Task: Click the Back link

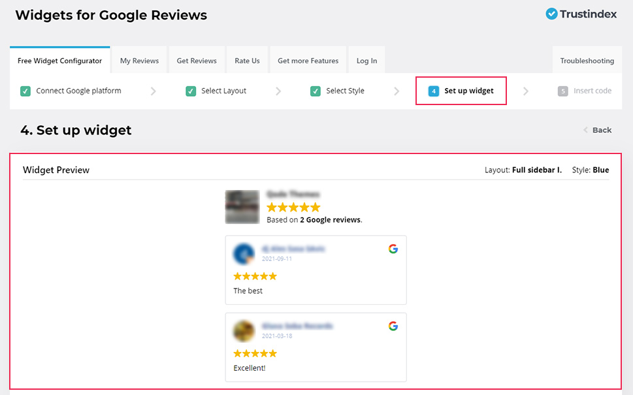Action: [598, 130]
